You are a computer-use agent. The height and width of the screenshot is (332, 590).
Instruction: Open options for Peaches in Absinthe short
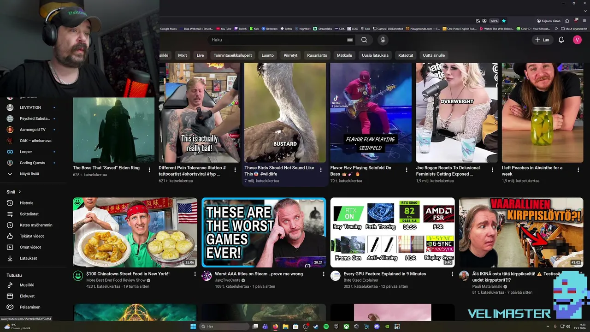(x=578, y=170)
